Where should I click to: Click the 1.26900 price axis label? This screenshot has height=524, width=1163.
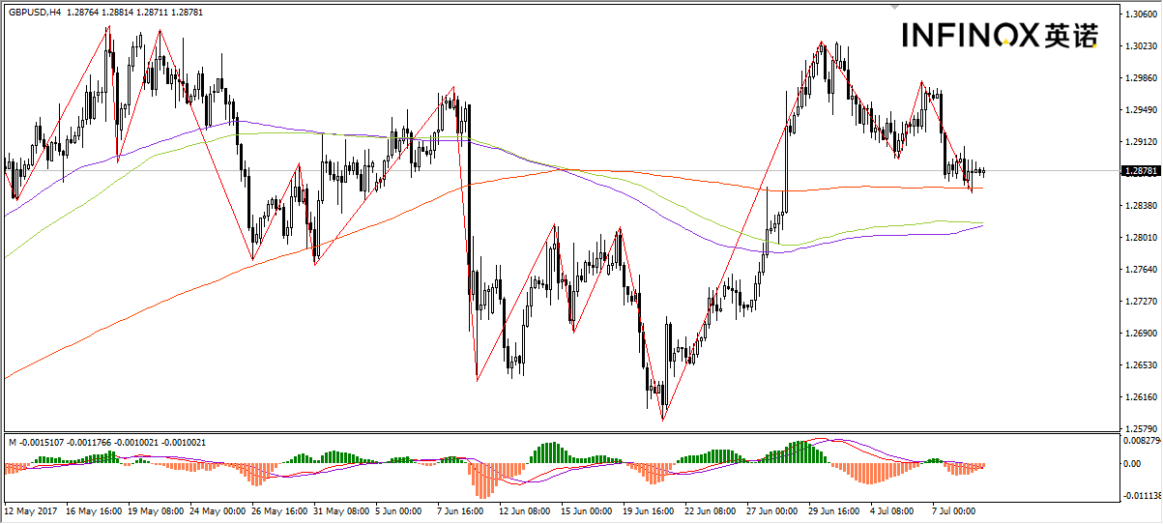pyautogui.click(x=1141, y=333)
